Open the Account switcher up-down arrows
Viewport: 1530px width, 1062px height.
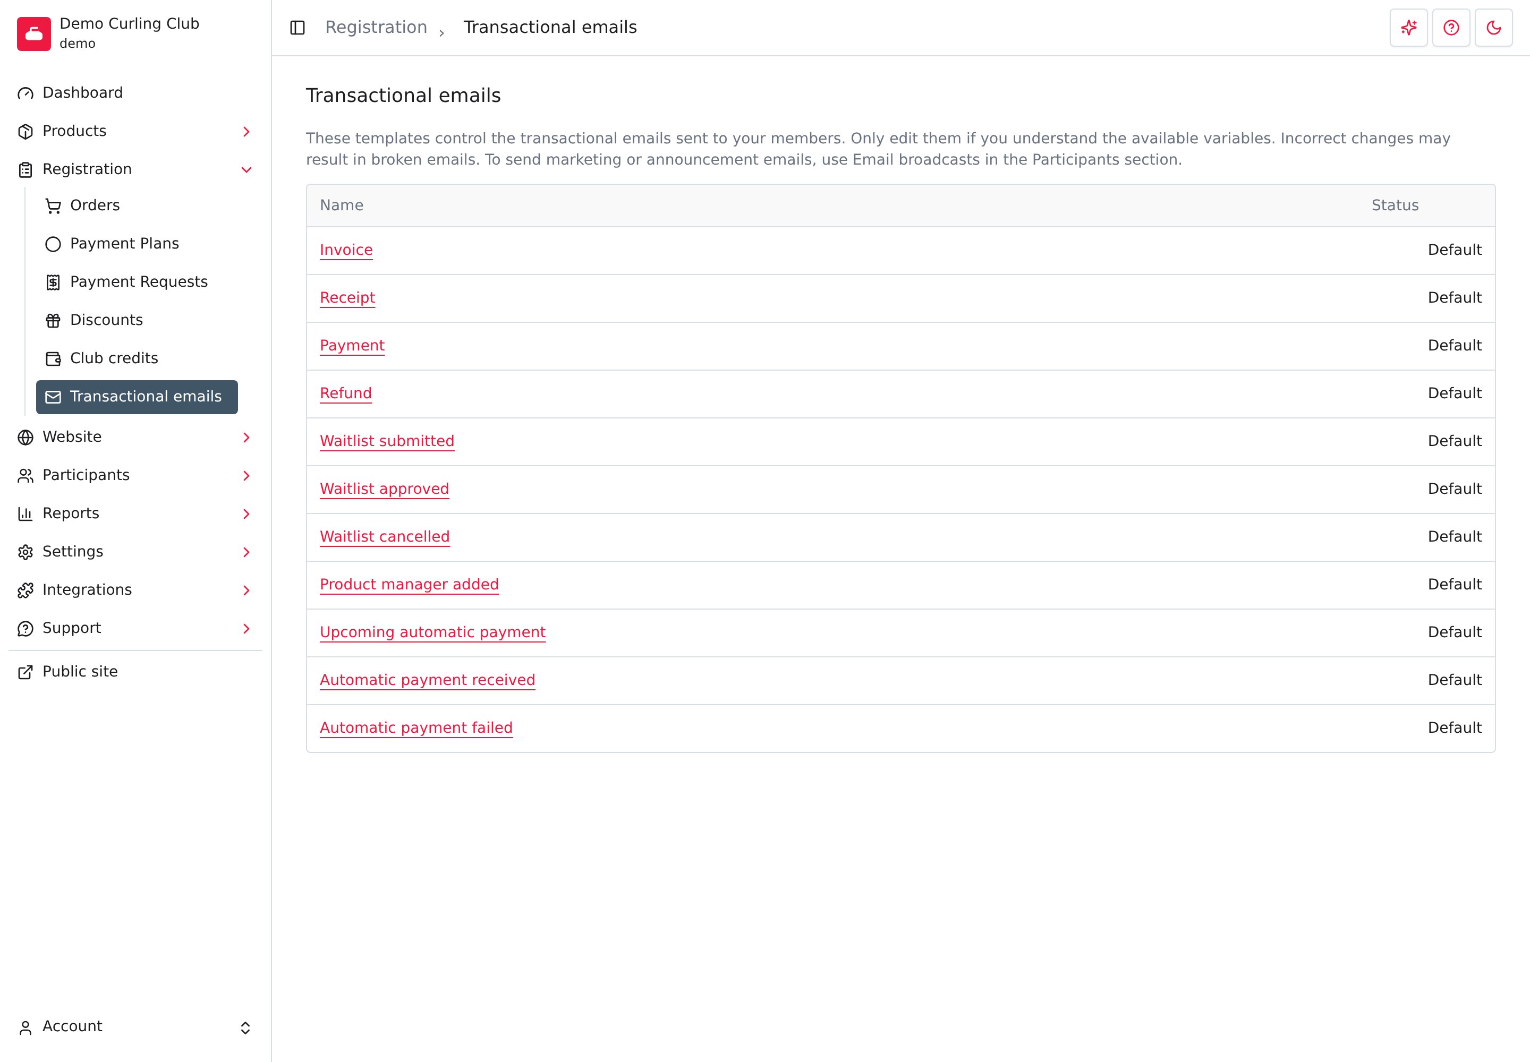(245, 1028)
